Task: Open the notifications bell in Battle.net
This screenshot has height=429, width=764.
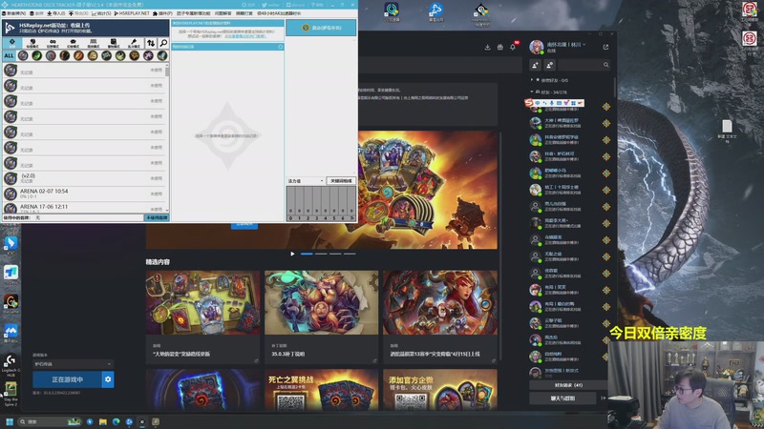Action: (x=513, y=47)
